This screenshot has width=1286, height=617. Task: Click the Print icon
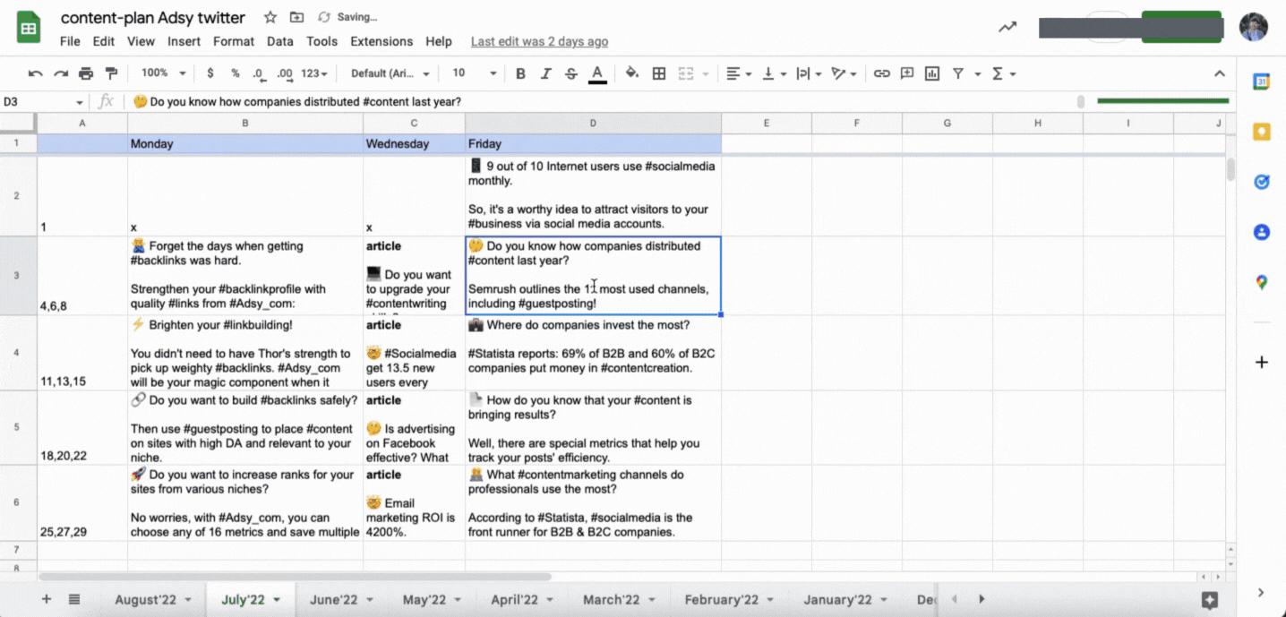pyautogui.click(x=86, y=73)
